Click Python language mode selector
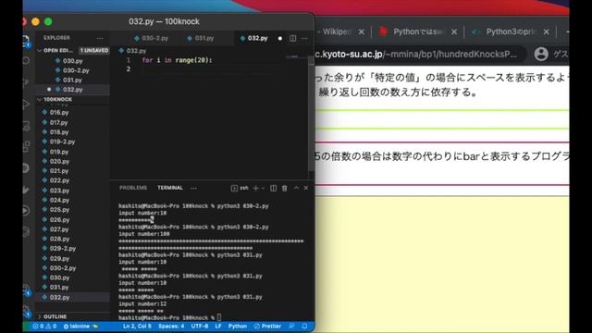 point(238,327)
